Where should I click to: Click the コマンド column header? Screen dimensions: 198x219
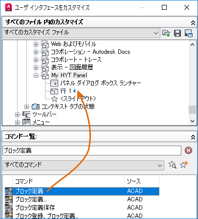pyautogui.click(x=68, y=181)
